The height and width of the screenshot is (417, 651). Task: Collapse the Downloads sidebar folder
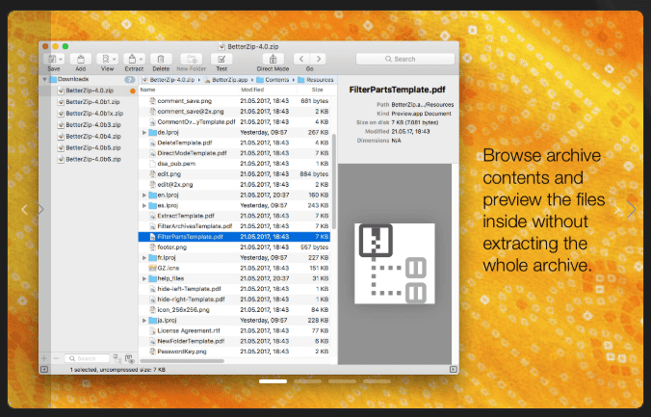click(44, 79)
